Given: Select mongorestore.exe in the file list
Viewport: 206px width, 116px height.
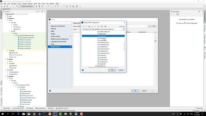Looking at the screenshot, I should tap(104, 53).
